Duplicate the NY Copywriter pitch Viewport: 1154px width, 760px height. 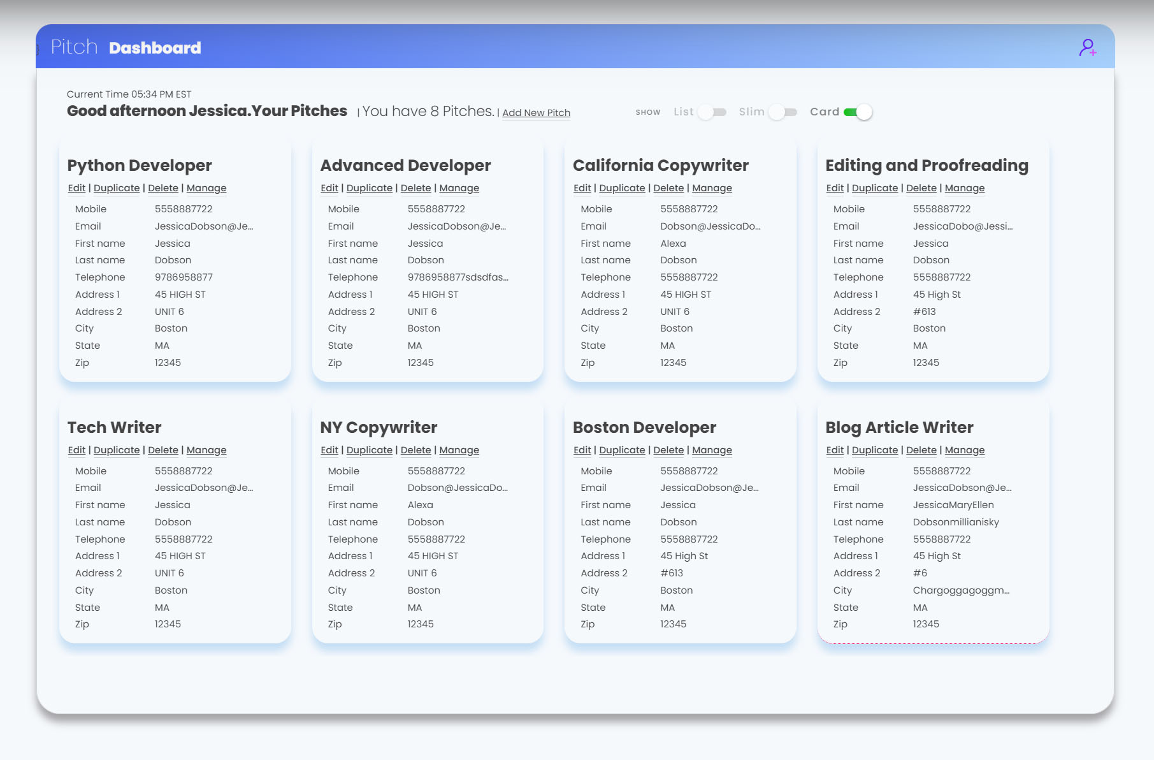click(x=369, y=450)
